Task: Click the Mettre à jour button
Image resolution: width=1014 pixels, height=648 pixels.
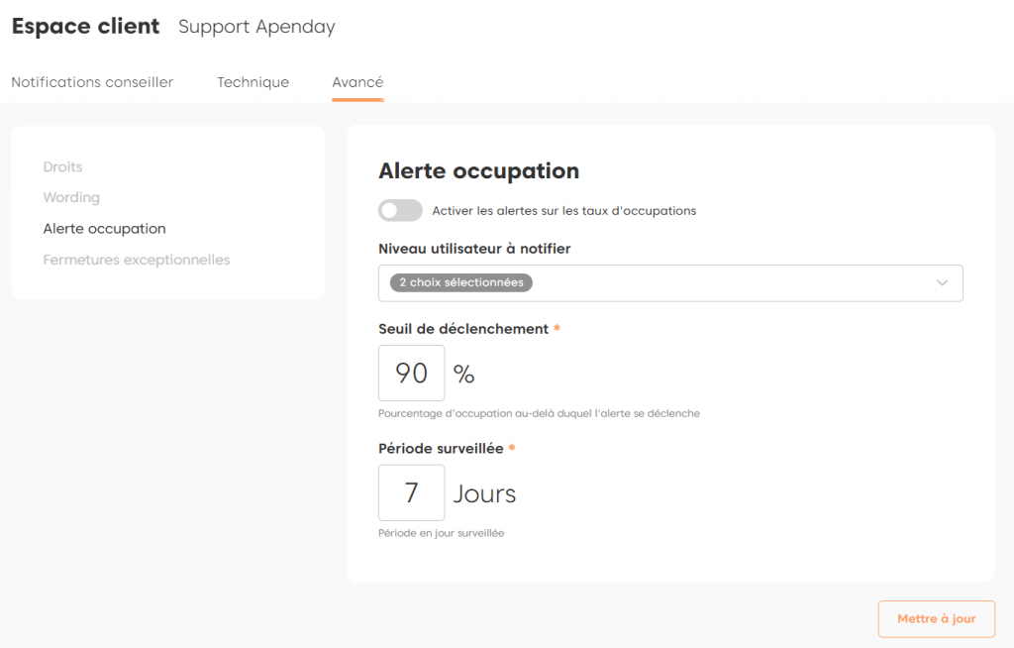Action: click(x=936, y=619)
